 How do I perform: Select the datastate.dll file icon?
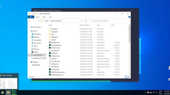point(50,50)
